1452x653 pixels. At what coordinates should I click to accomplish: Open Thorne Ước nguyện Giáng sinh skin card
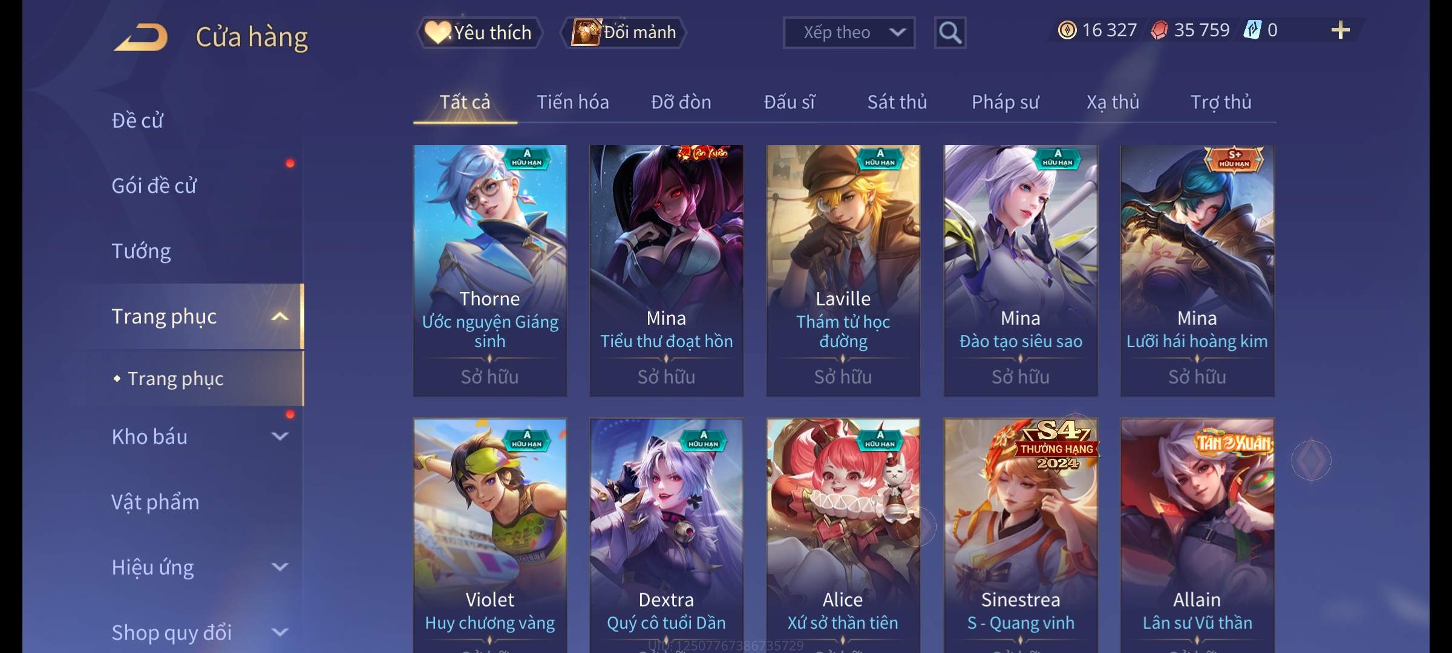coord(490,271)
